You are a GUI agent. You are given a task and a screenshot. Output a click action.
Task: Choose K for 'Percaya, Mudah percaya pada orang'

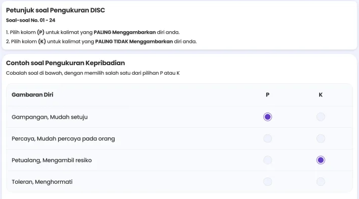click(321, 138)
